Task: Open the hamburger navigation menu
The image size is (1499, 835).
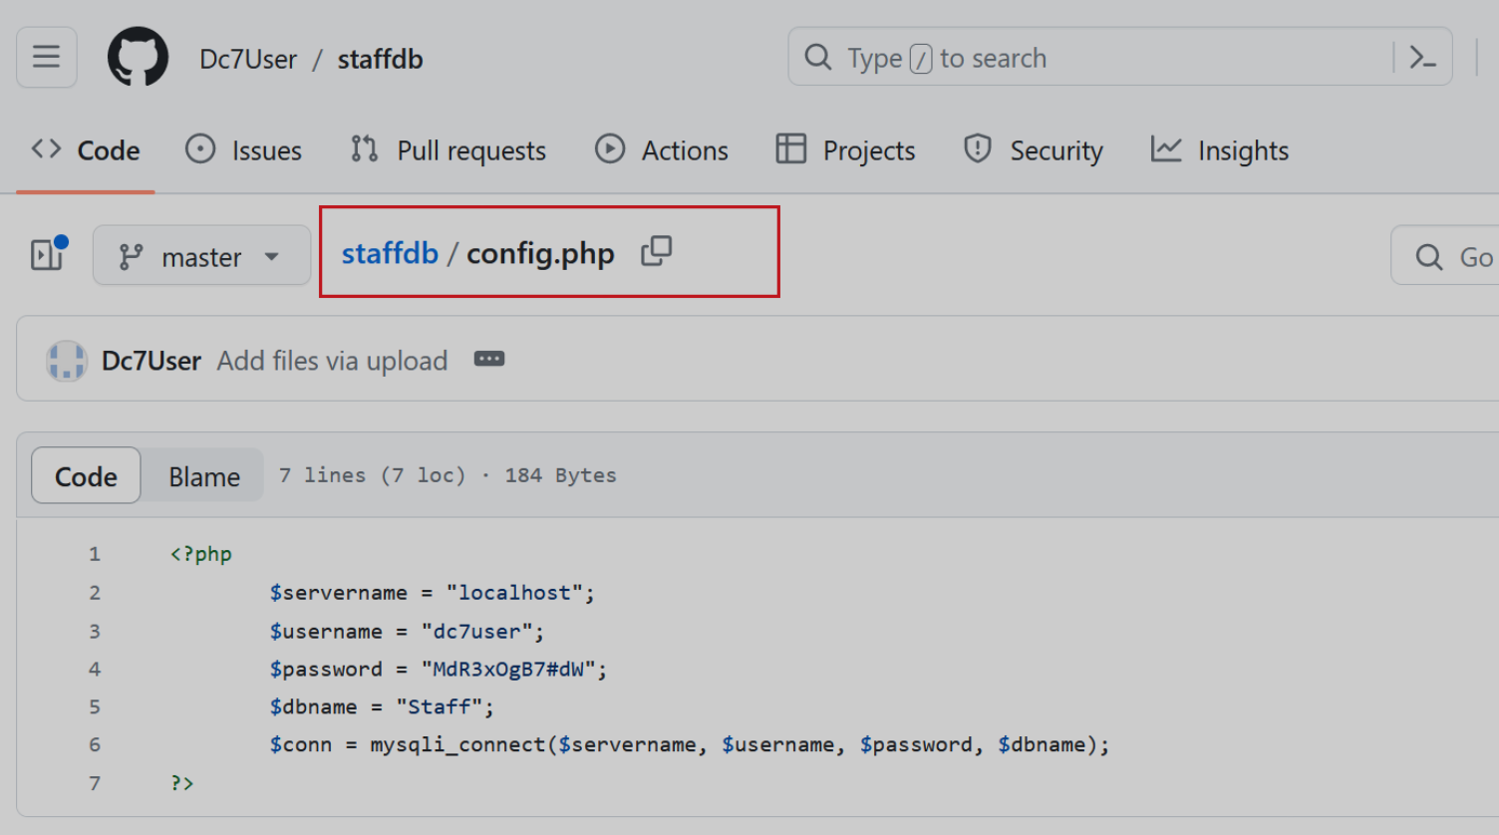Action: click(x=46, y=58)
